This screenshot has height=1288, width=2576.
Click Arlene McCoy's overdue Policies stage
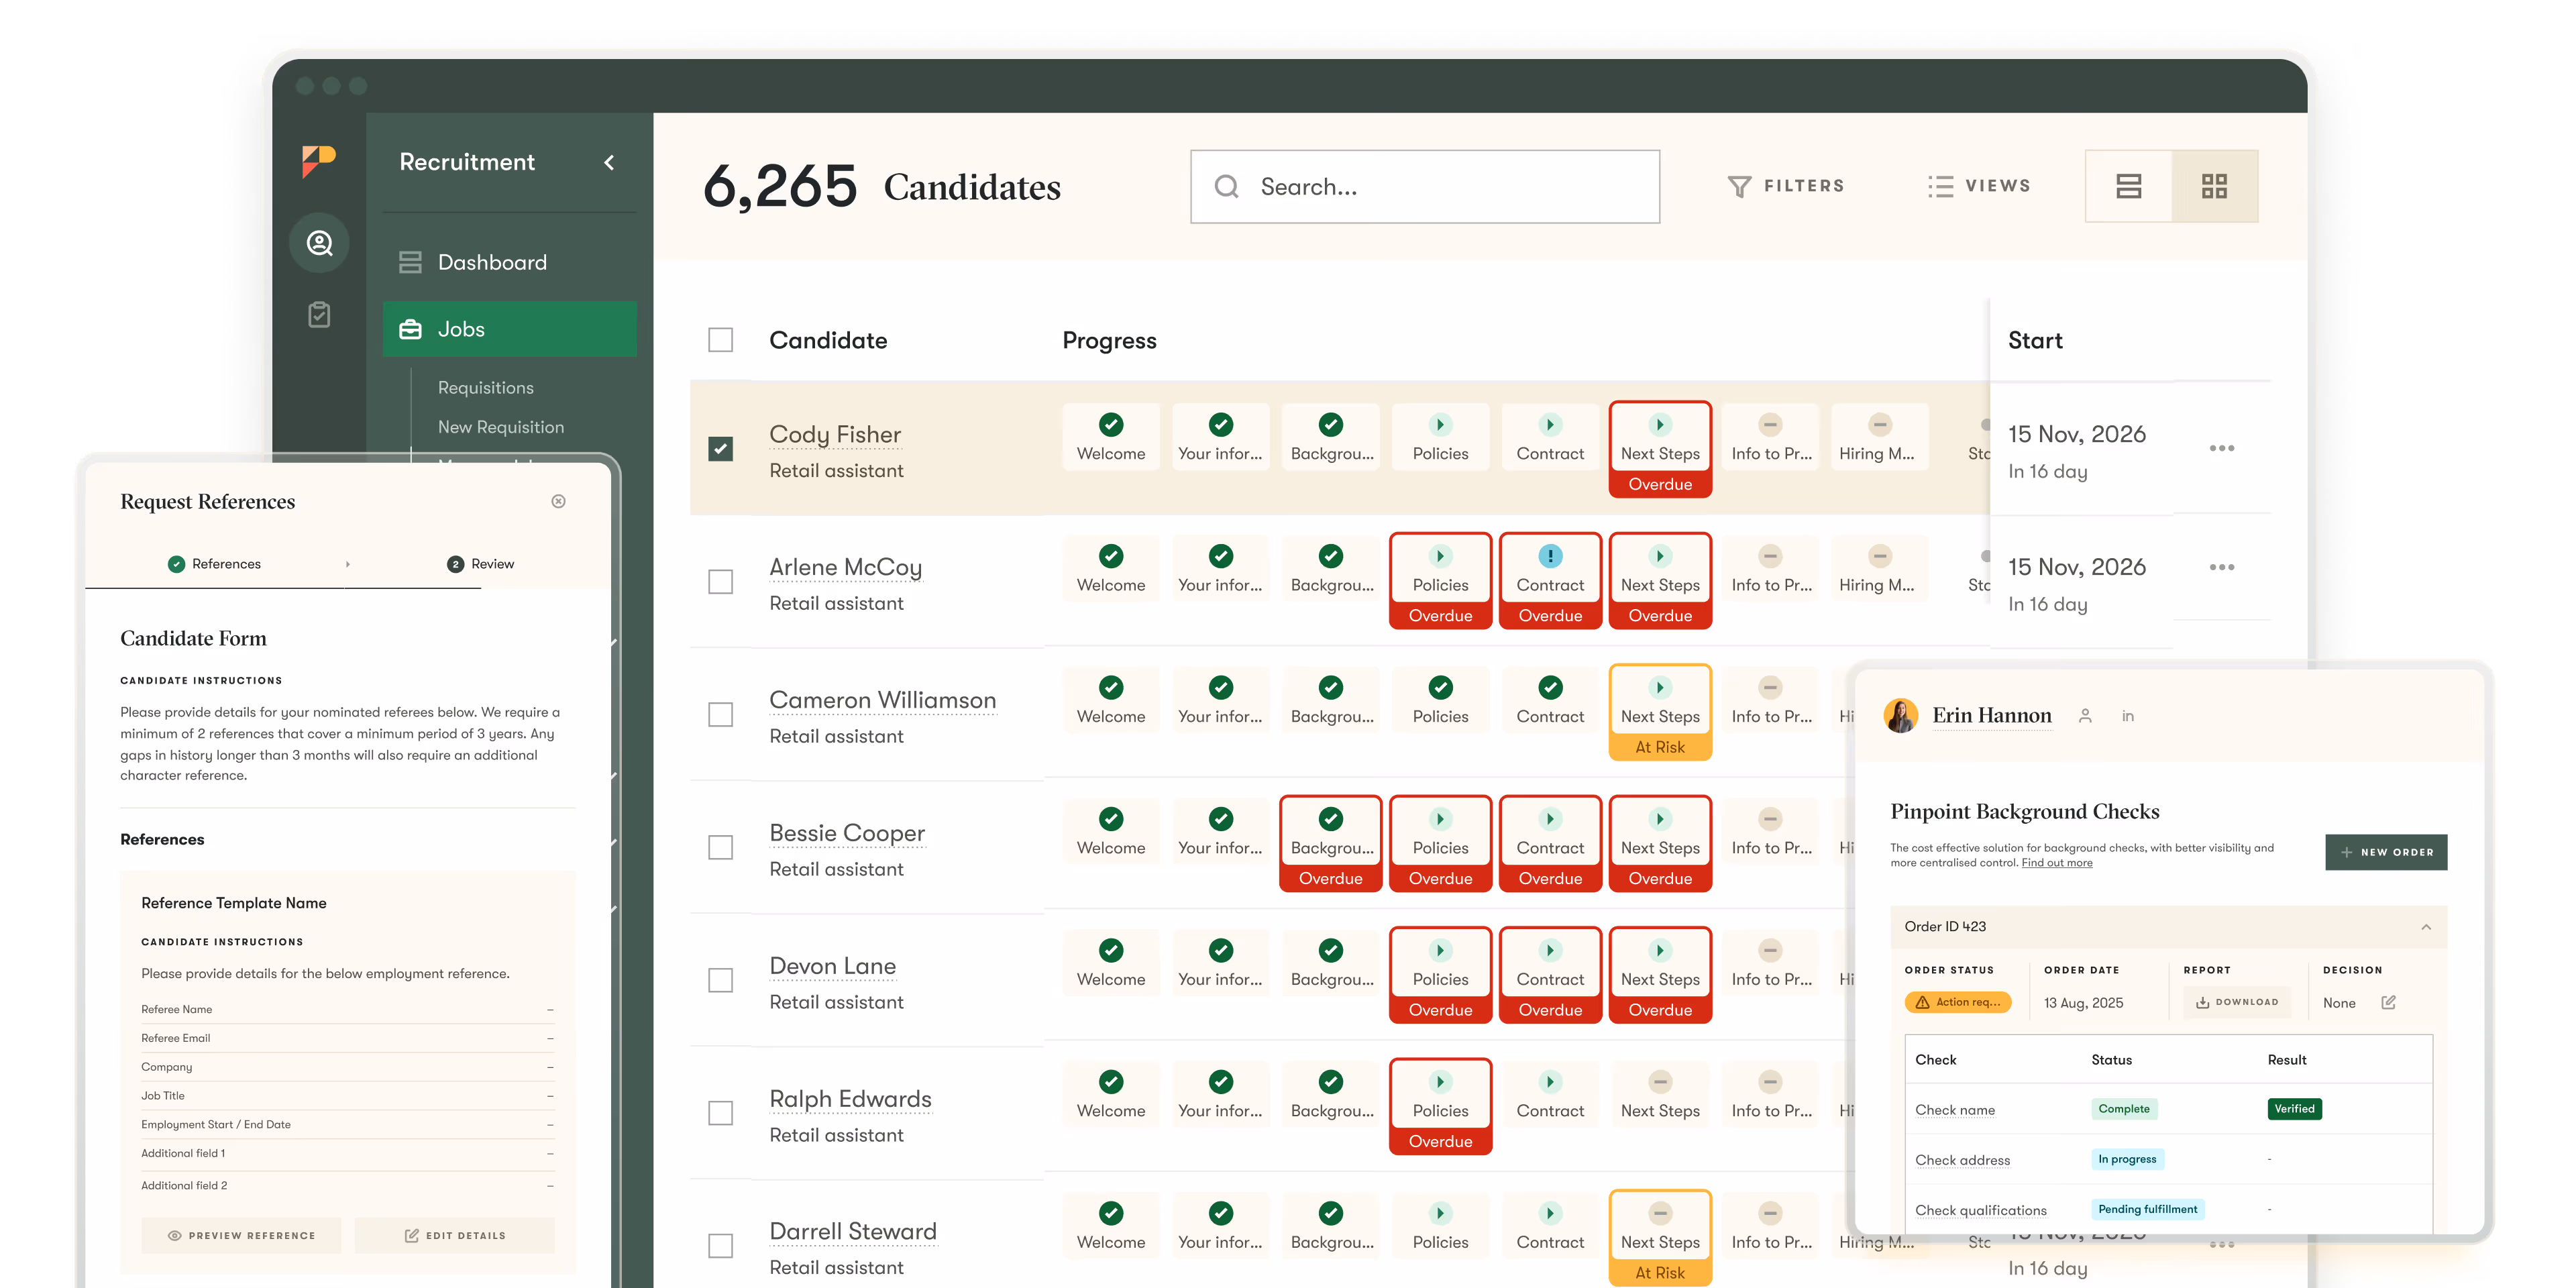click(x=1440, y=581)
